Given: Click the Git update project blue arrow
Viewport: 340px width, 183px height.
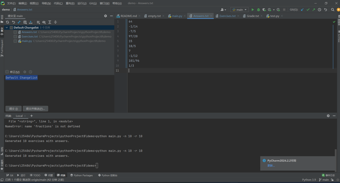Looking at the screenshot, I should pyautogui.click(x=302, y=10).
